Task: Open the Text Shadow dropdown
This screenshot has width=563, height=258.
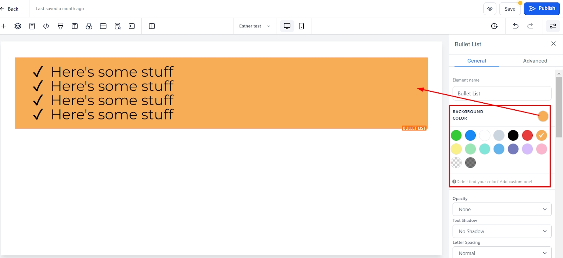Action: (x=502, y=231)
